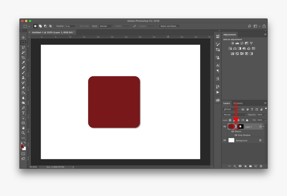This screenshot has width=287, height=196.
Task: Select the Adjustments tab
Action: [230, 35]
